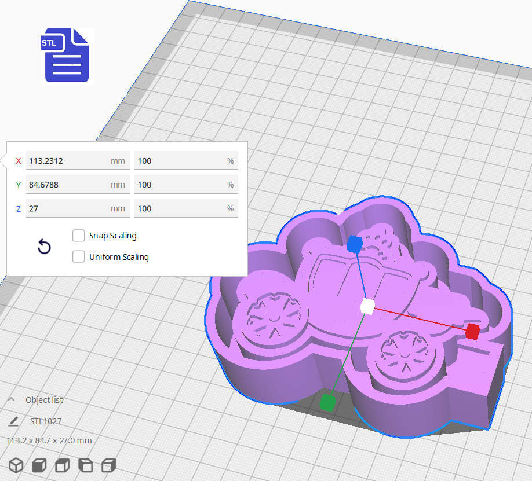
Task: Click the red X-axis scale handle
Action: point(473,332)
